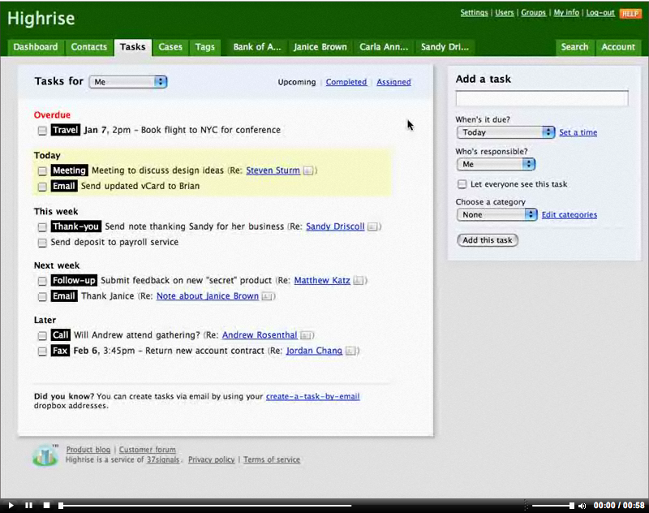Open the 37signals link in footer
649x513 pixels.
coord(163,459)
